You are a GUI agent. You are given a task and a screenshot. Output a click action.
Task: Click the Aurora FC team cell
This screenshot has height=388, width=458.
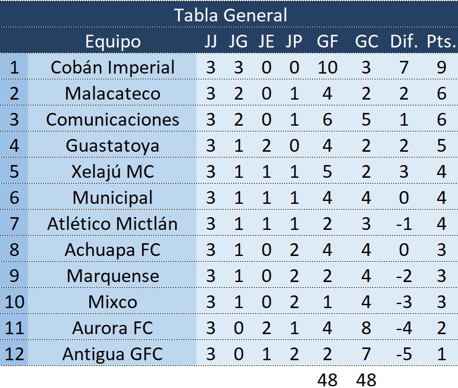112,328
